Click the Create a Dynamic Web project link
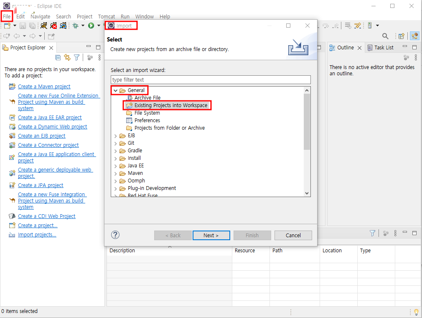422x318 pixels. [53, 127]
